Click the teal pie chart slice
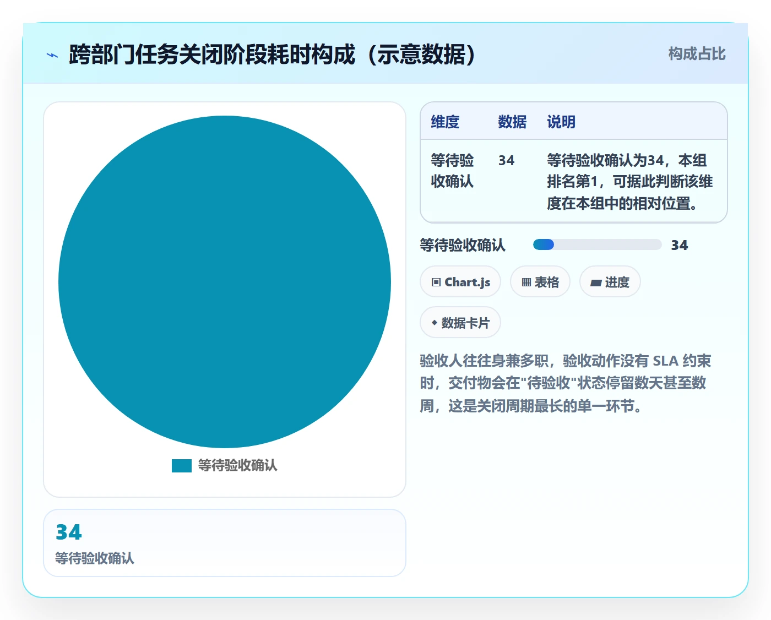The height and width of the screenshot is (620, 771). 225,282
